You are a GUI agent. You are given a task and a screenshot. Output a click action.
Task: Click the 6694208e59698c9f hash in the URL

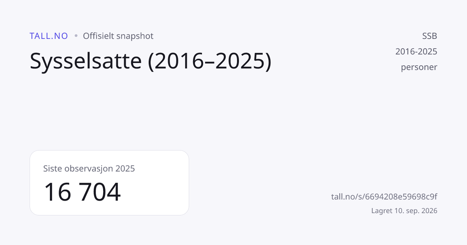point(404,196)
